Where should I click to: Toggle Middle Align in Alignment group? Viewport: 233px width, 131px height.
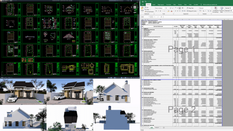178,8
